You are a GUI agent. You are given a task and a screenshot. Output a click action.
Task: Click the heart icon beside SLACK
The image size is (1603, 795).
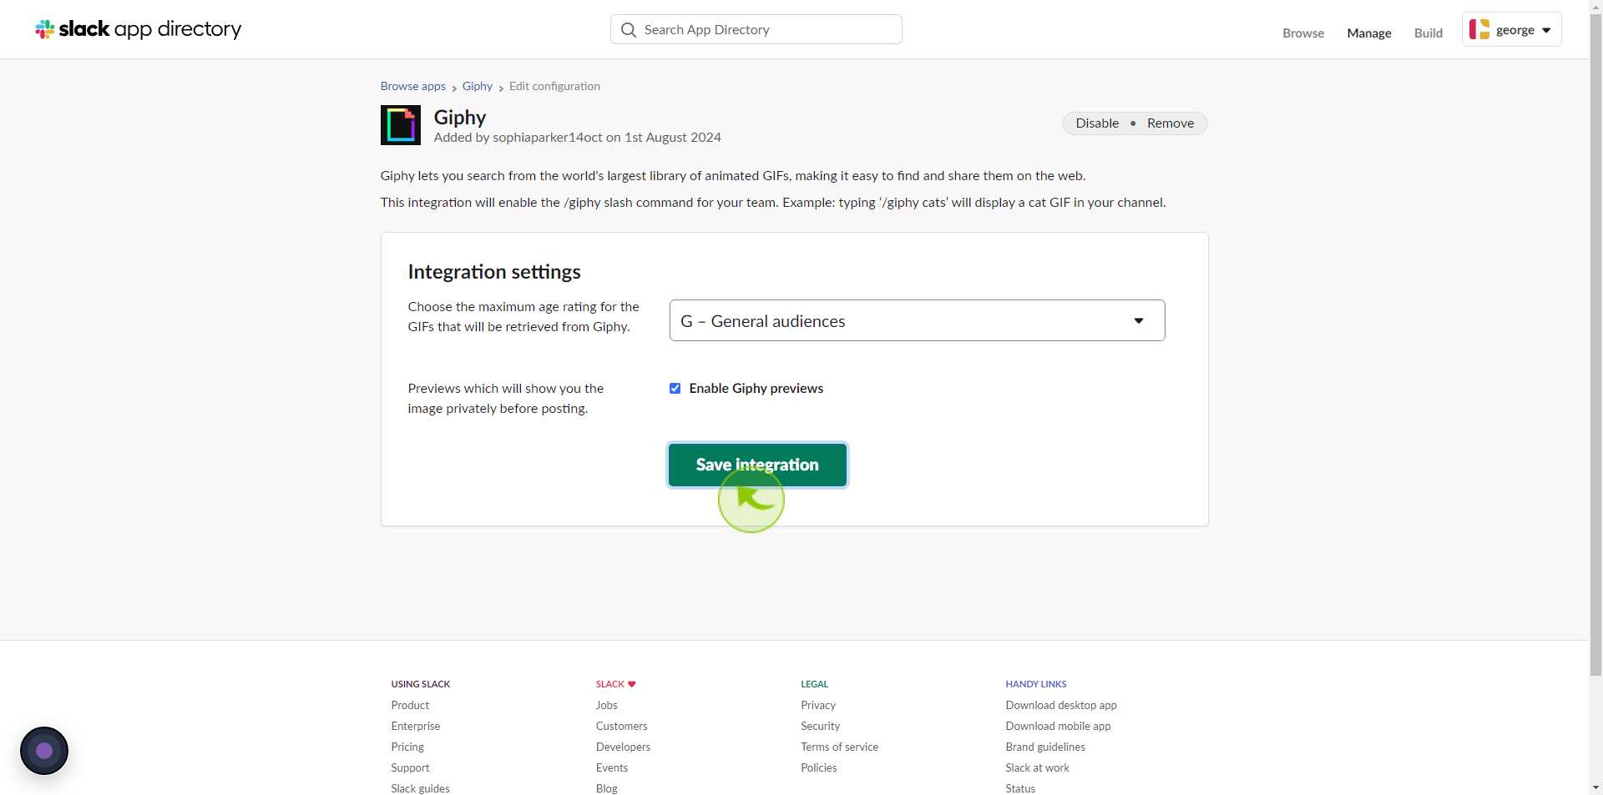click(x=632, y=684)
